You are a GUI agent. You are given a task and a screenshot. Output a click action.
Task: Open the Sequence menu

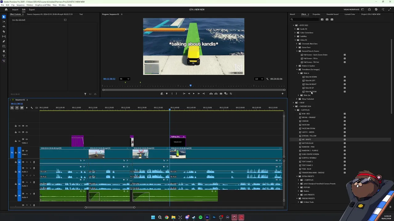pos(20,5)
